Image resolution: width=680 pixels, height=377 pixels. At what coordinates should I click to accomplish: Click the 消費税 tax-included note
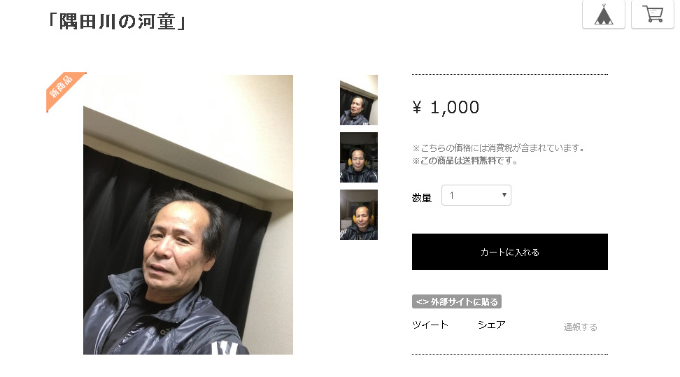(x=499, y=148)
